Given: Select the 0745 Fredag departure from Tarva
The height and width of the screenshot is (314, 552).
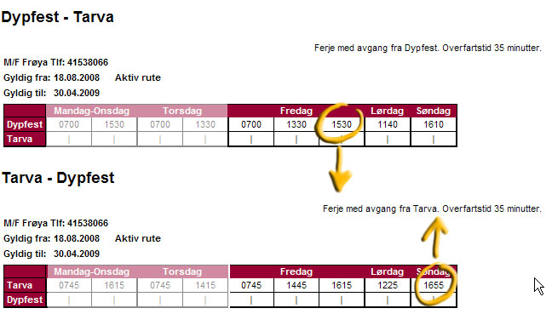Looking at the screenshot, I should point(251,285).
